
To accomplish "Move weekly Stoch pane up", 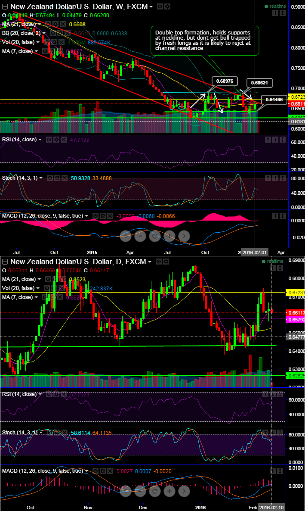I will tap(268, 178).
